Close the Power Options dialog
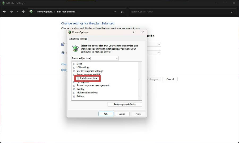The image size is (239, 143). click(143, 32)
